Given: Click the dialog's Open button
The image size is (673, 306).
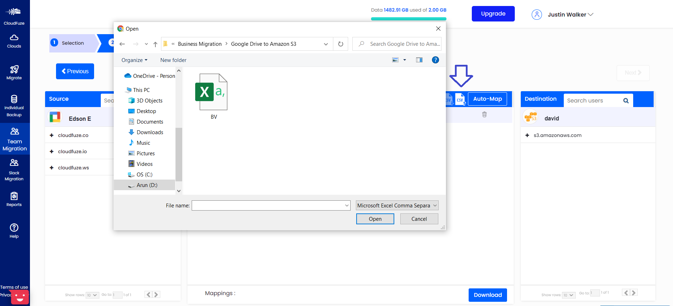Looking at the screenshot, I should pyautogui.click(x=375, y=219).
